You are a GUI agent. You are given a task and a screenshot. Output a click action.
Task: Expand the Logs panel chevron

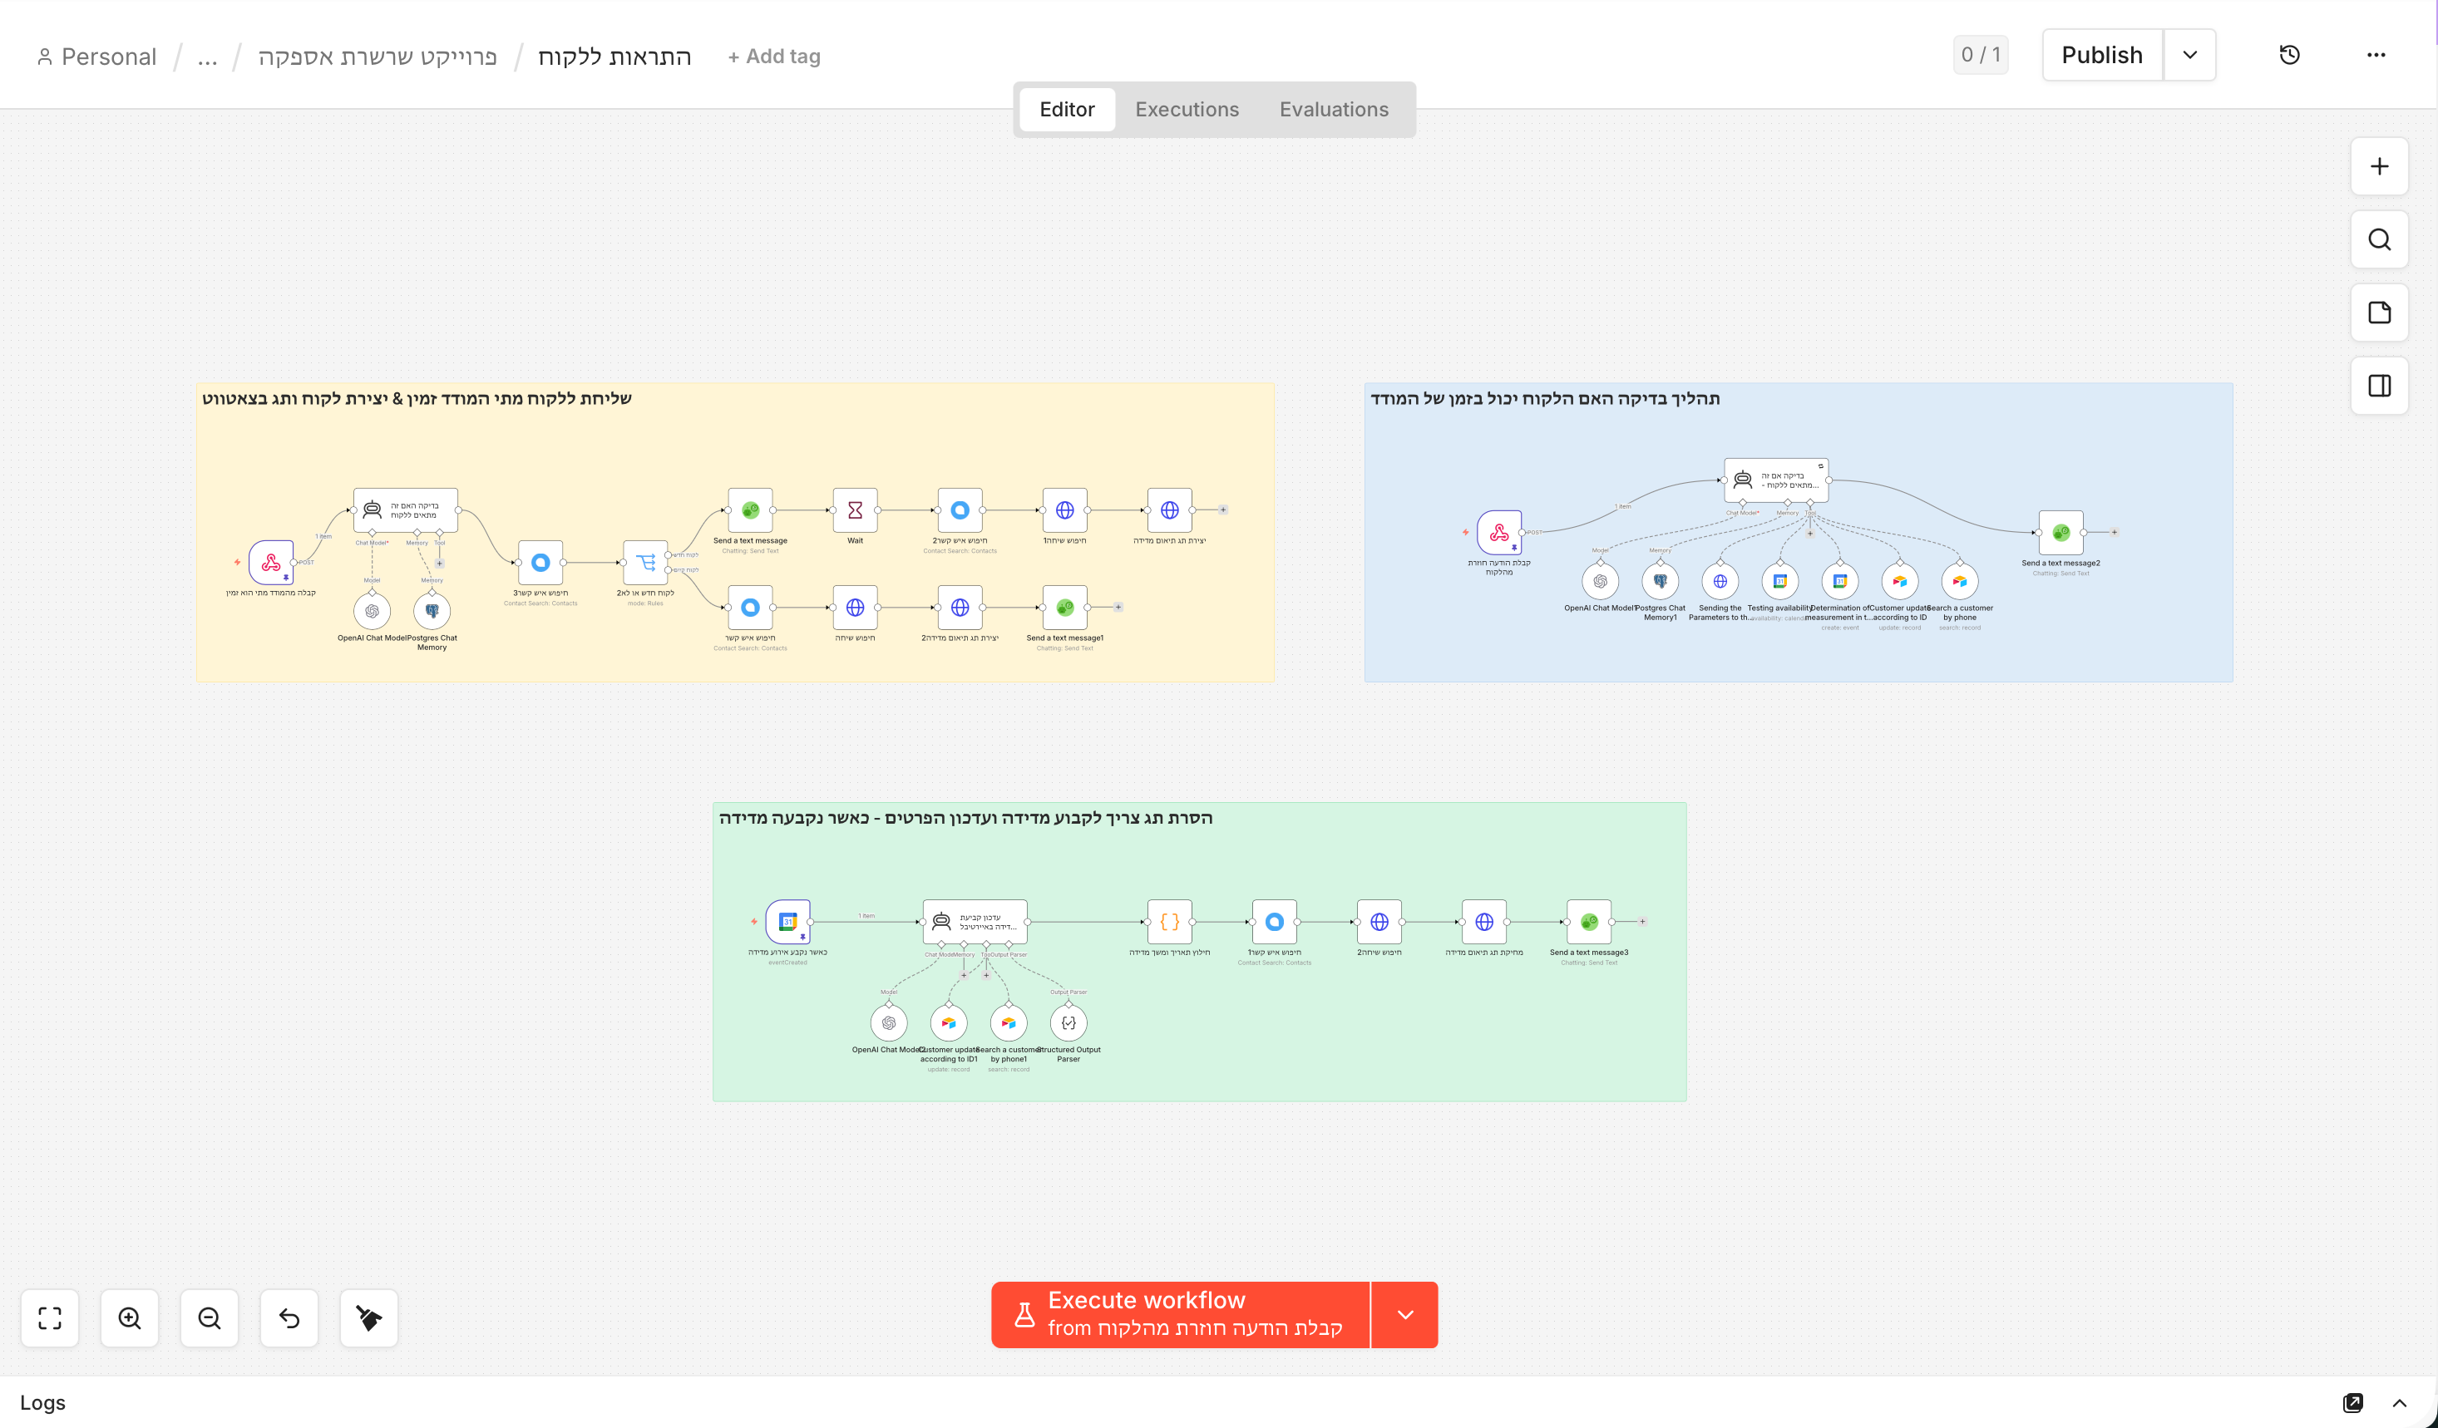(2399, 1403)
